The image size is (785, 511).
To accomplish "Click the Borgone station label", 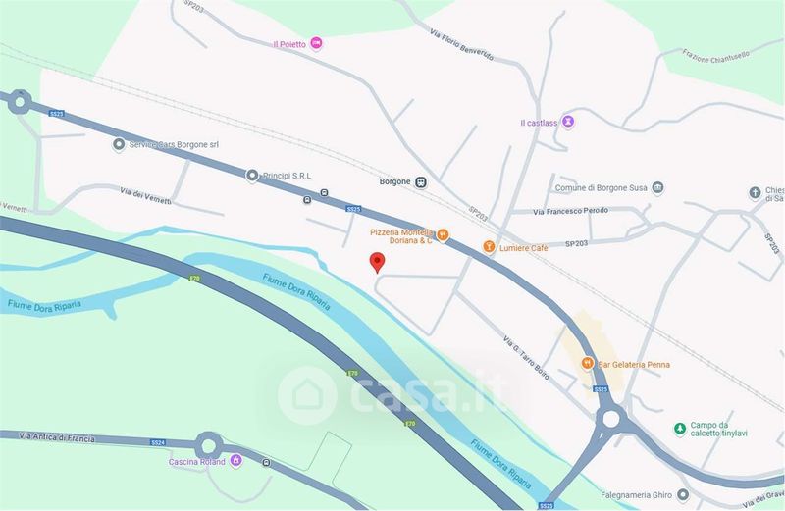I will click(395, 181).
